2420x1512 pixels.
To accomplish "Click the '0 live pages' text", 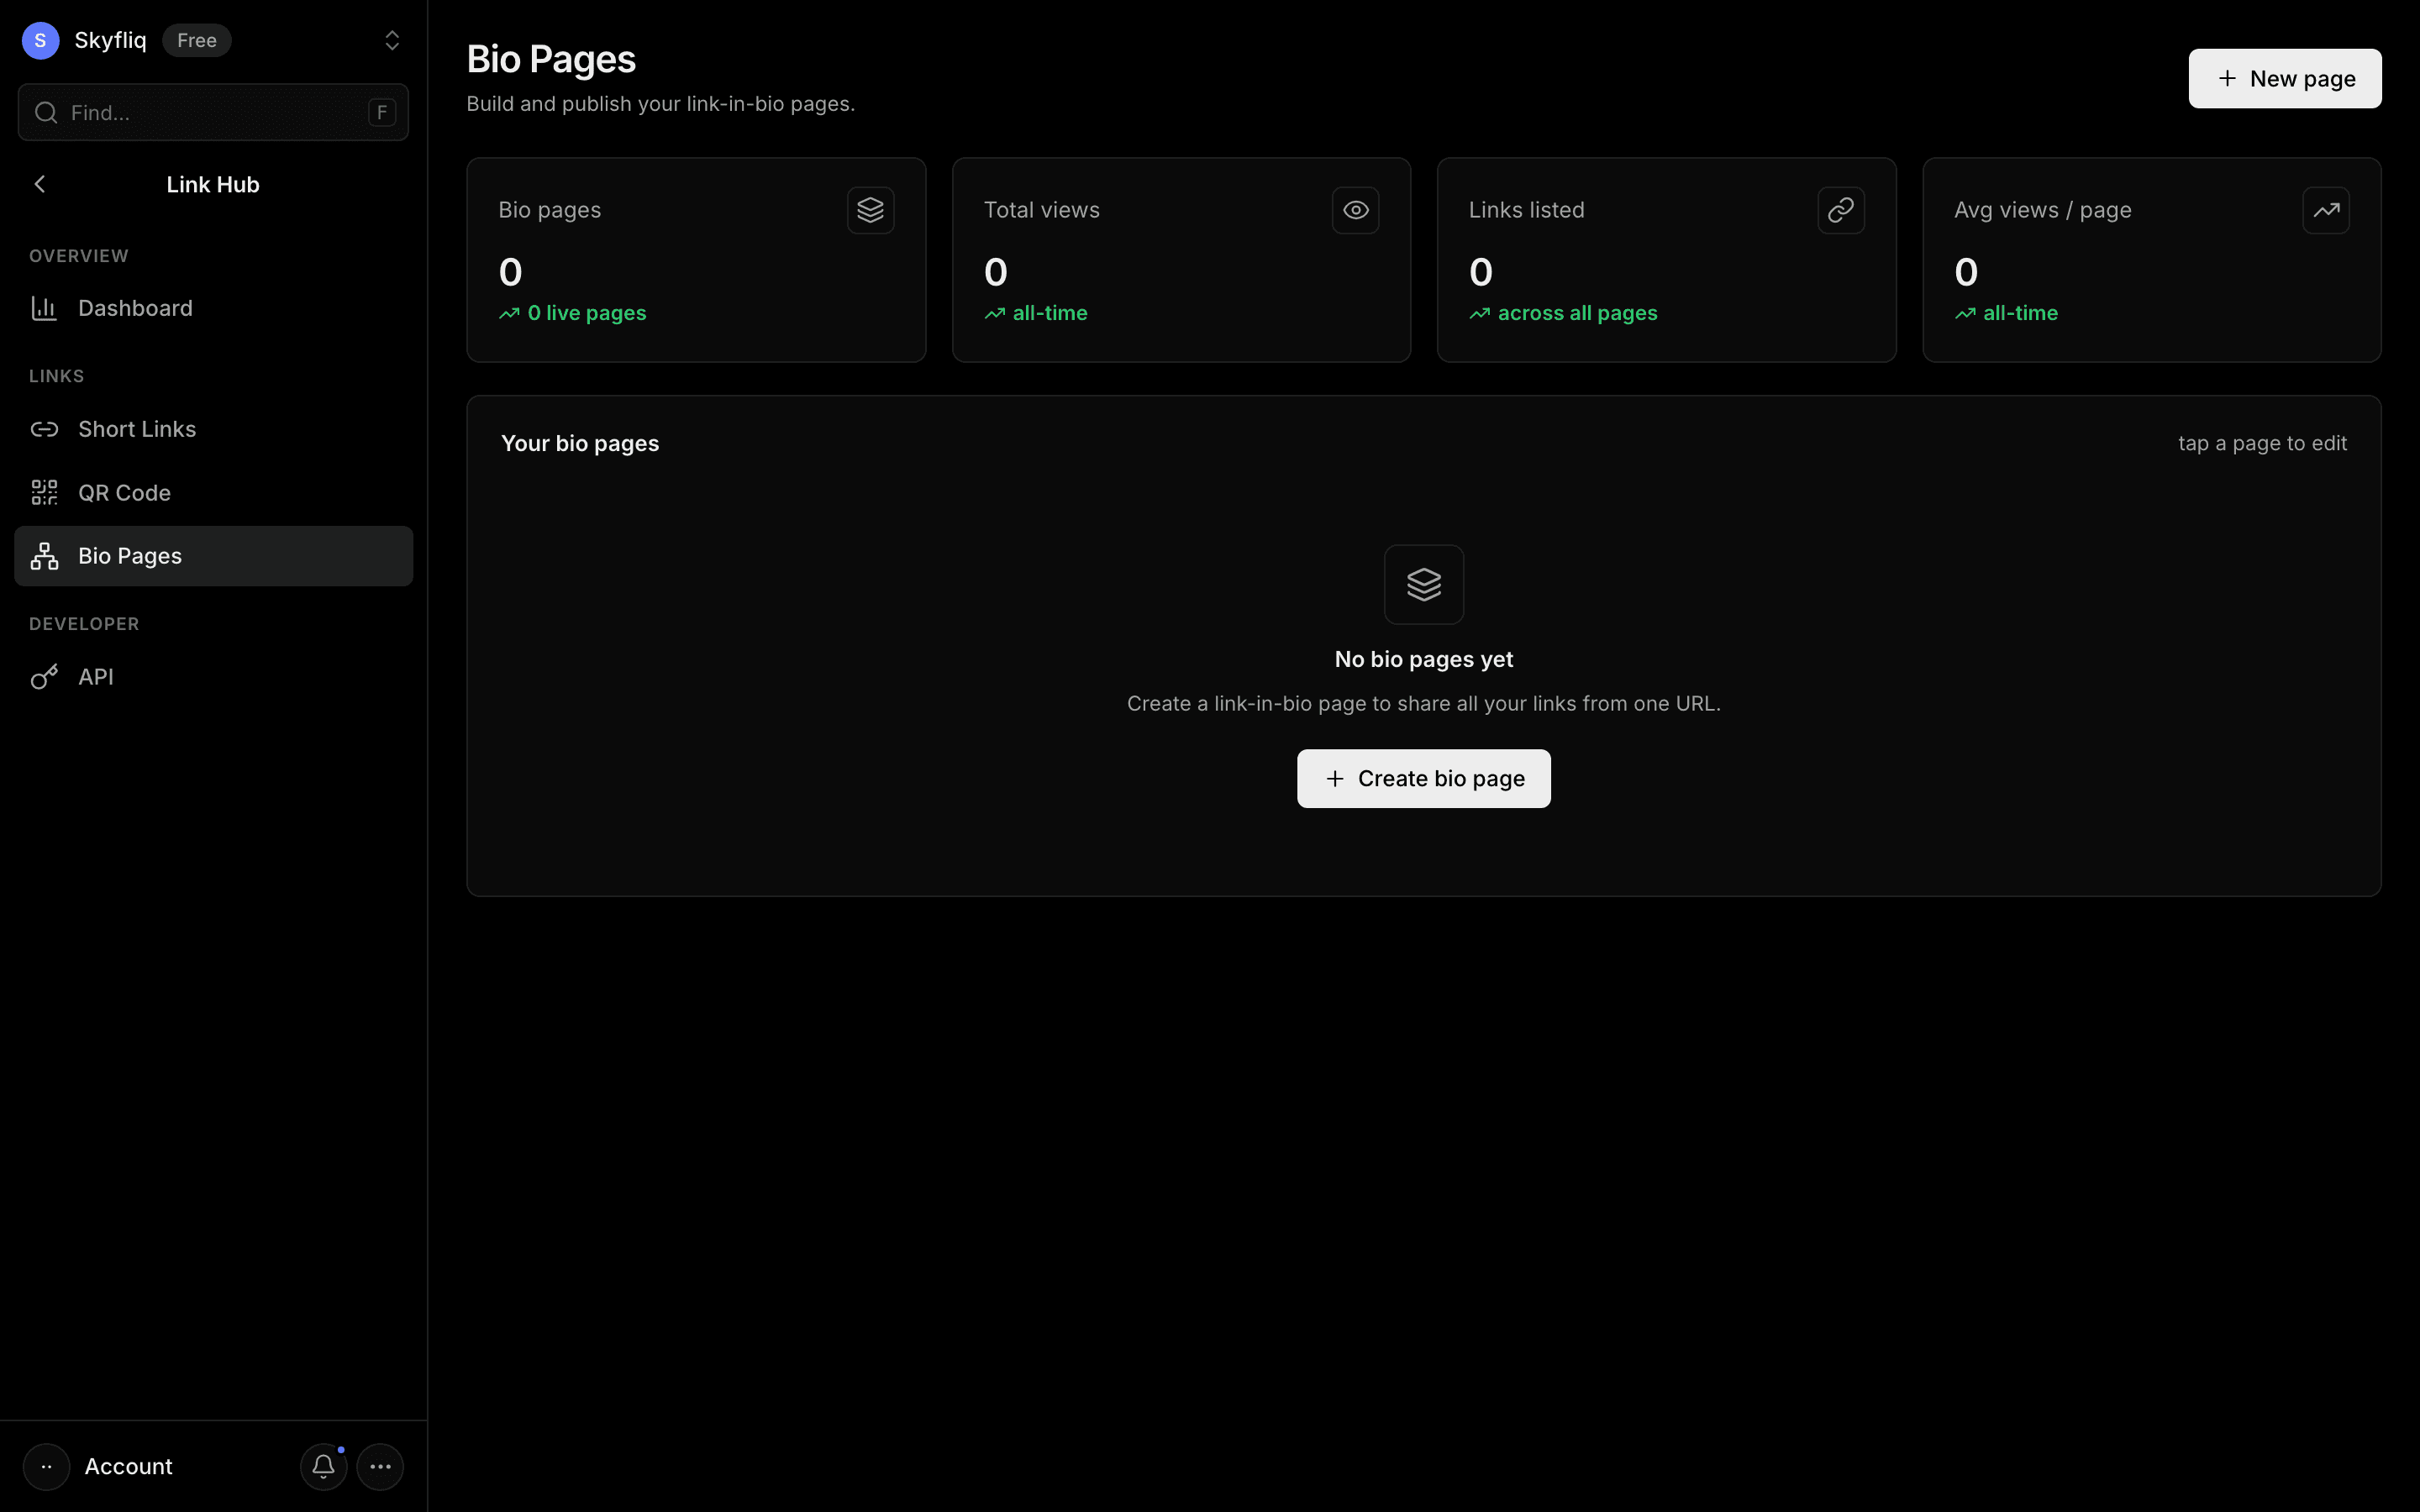I will click(x=587, y=313).
